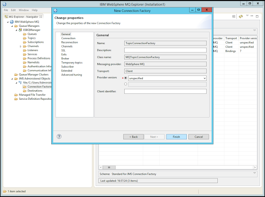
Task: Click the maximize view icon in content toolbar
Action: click(257, 16)
